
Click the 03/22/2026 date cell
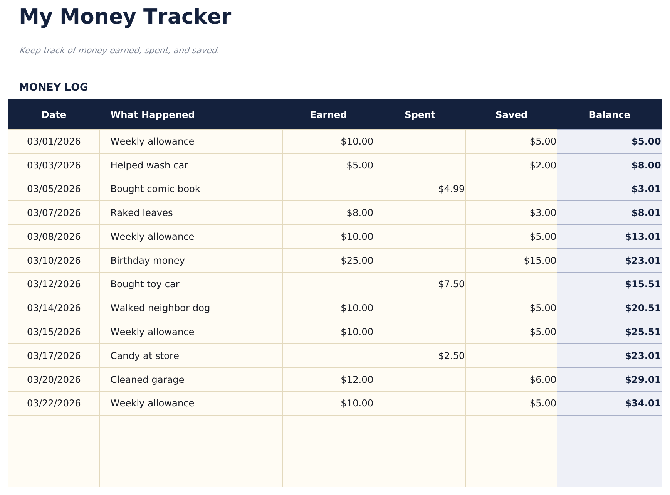[x=54, y=403]
